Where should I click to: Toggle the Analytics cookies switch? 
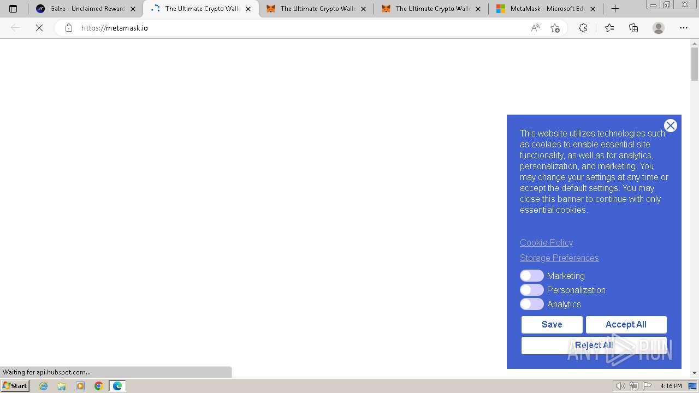pyautogui.click(x=532, y=304)
